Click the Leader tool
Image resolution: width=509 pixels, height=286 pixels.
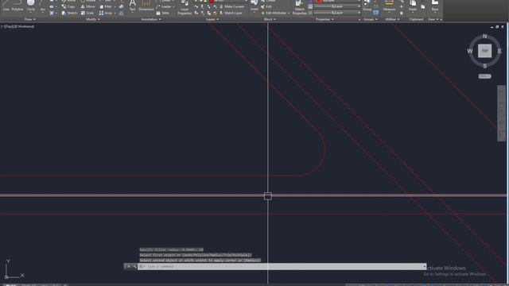click(164, 6)
